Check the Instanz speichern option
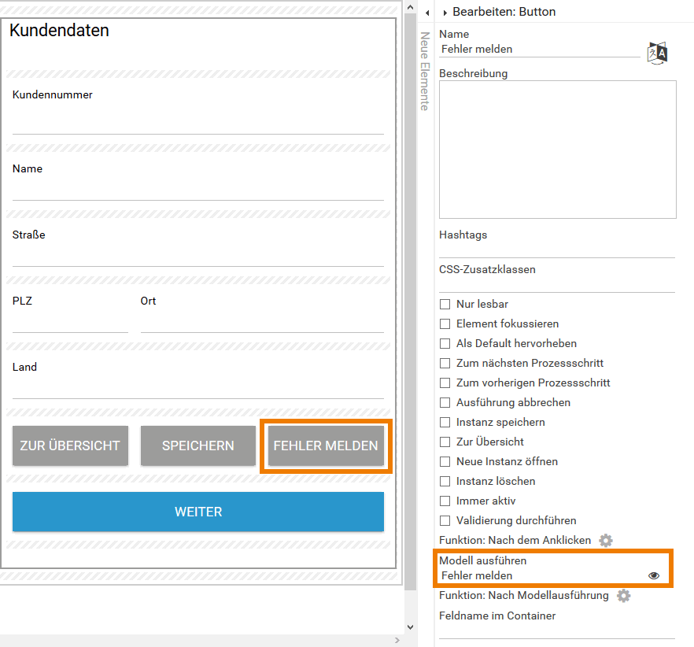 [445, 422]
